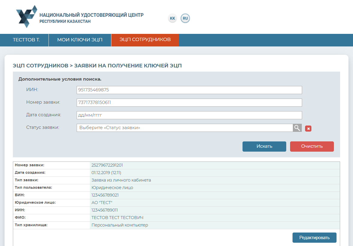Open the Статус заявки dropdown
The height and width of the screenshot is (246, 353).
tap(184, 128)
